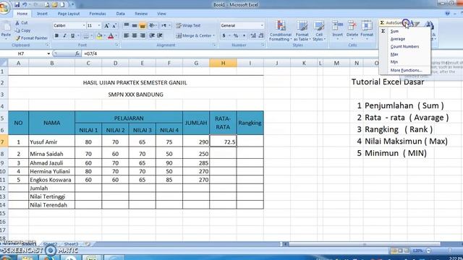This screenshot has height=260, width=463.
Task: Click Decrease Decimal icon
Action: coord(261,35)
